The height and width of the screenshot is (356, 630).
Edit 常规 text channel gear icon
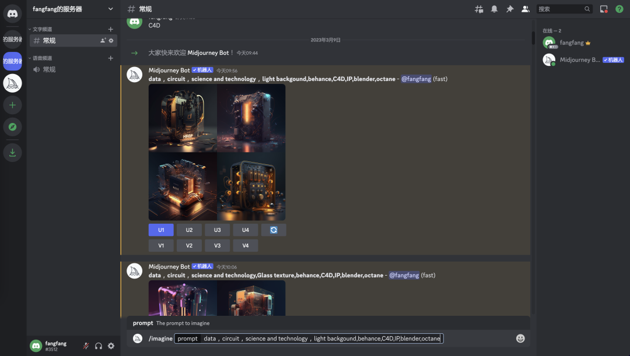(111, 41)
